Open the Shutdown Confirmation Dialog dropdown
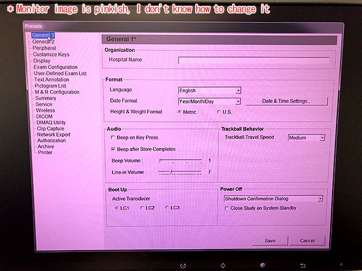 pyautogui.click(x=273, y=199)
